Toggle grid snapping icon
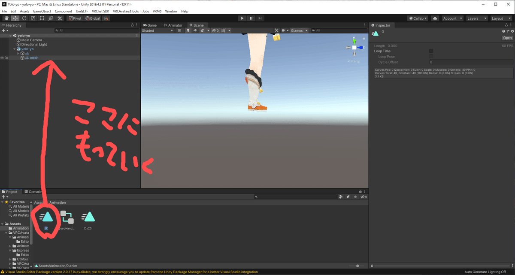515x275 pixels. tap(106, 18)
